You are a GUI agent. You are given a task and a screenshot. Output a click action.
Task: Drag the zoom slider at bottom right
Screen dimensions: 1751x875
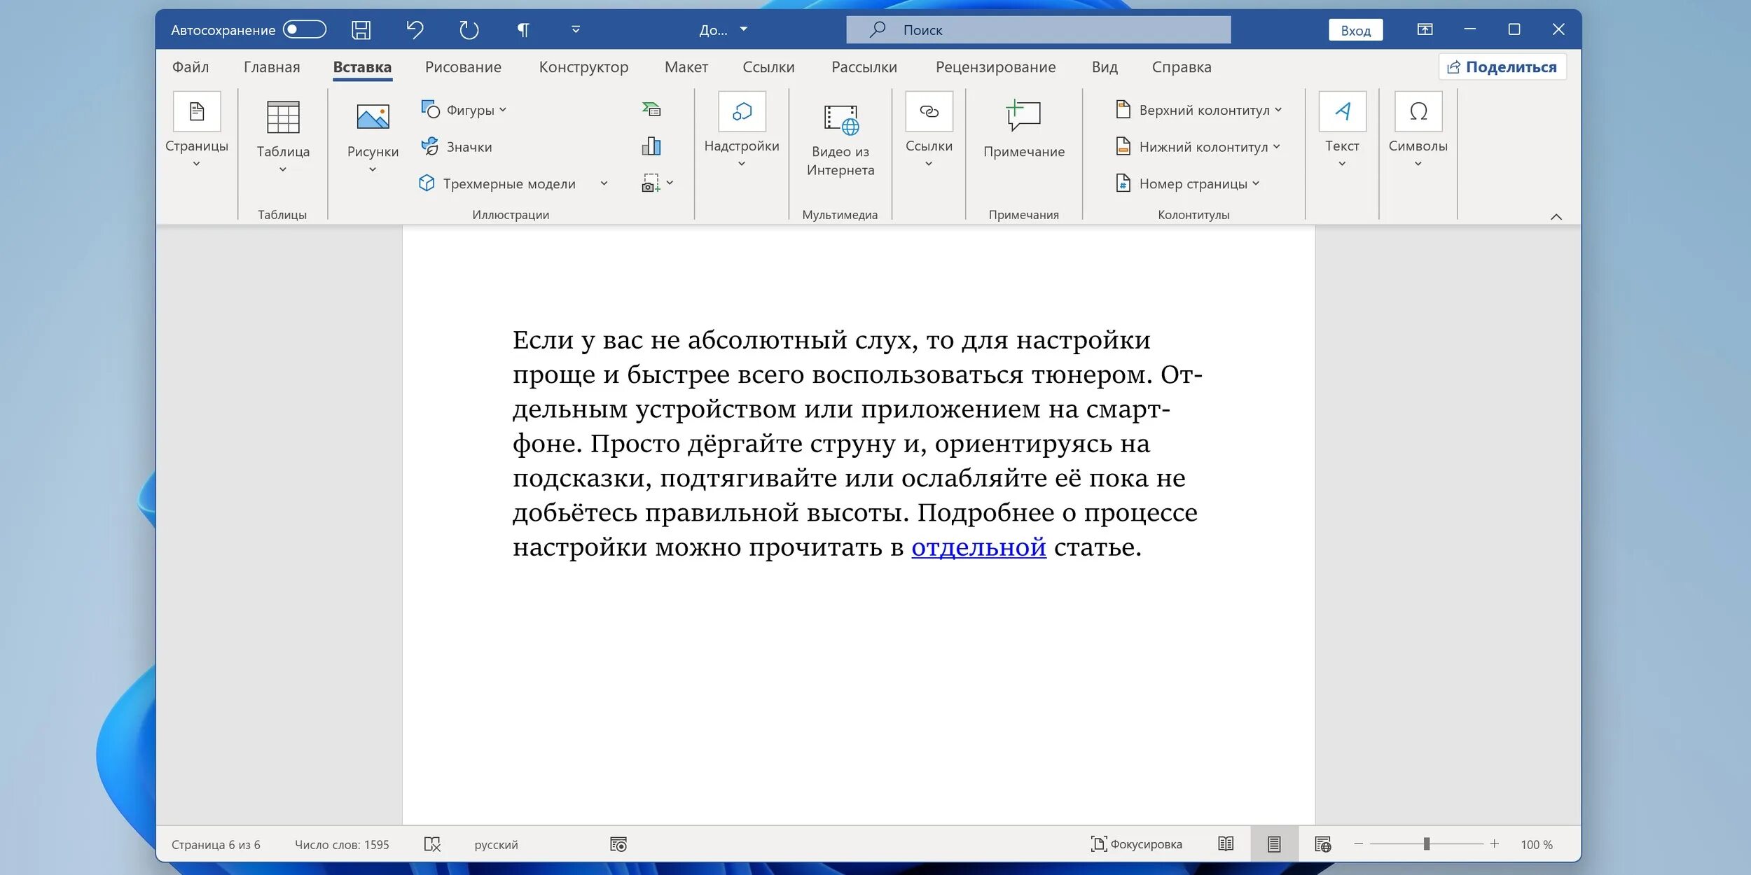(x=1433, y=843)
